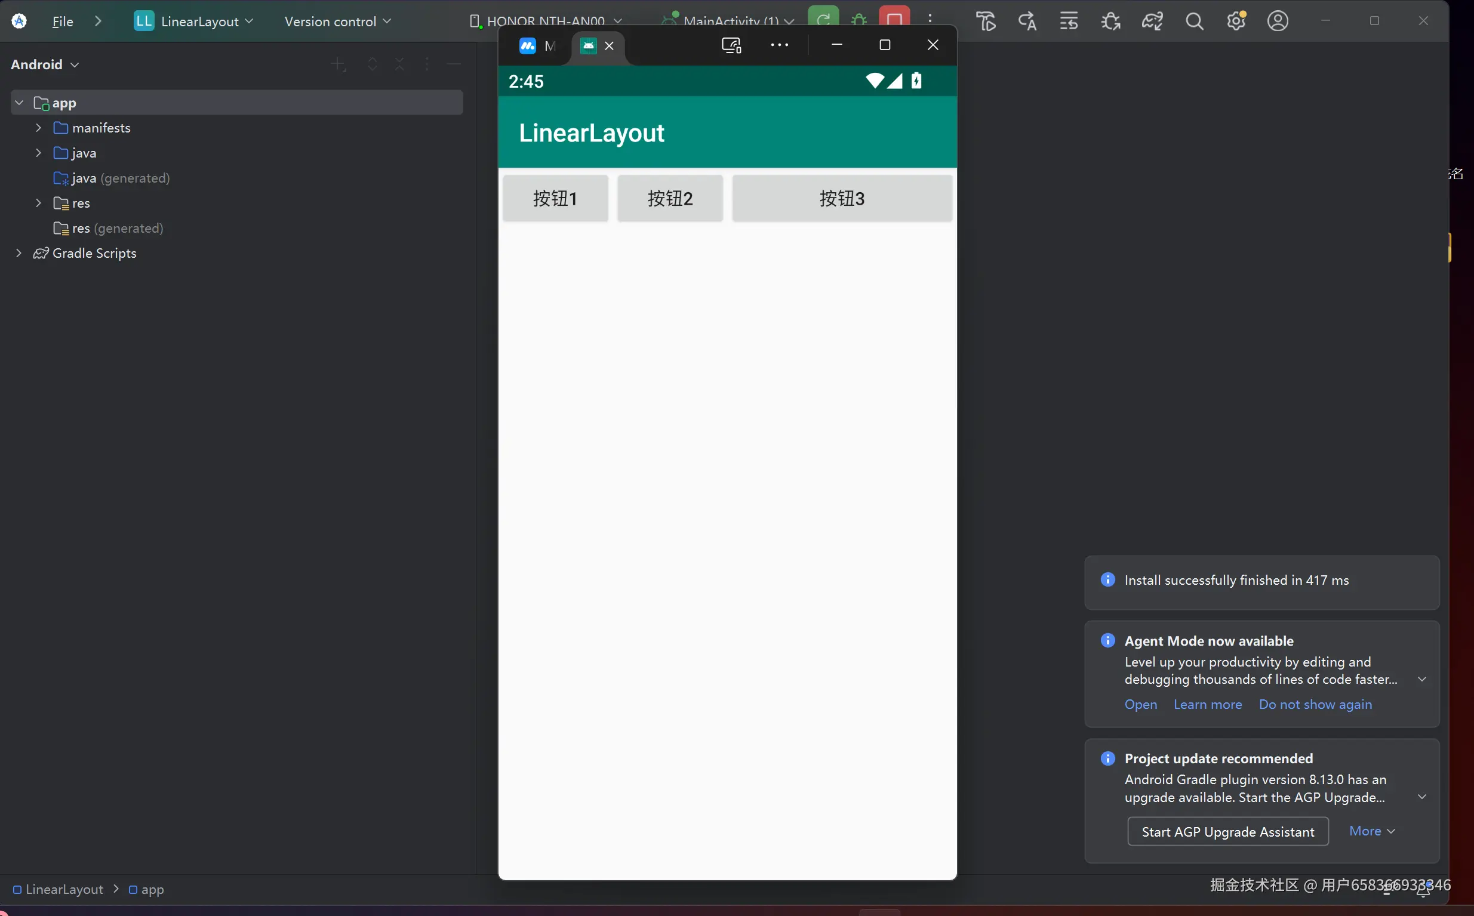Image resolution: width=1474 pixels, height=916 pixels.
Task: Click the account profile avatar icon
Action: coord(1278,21)
